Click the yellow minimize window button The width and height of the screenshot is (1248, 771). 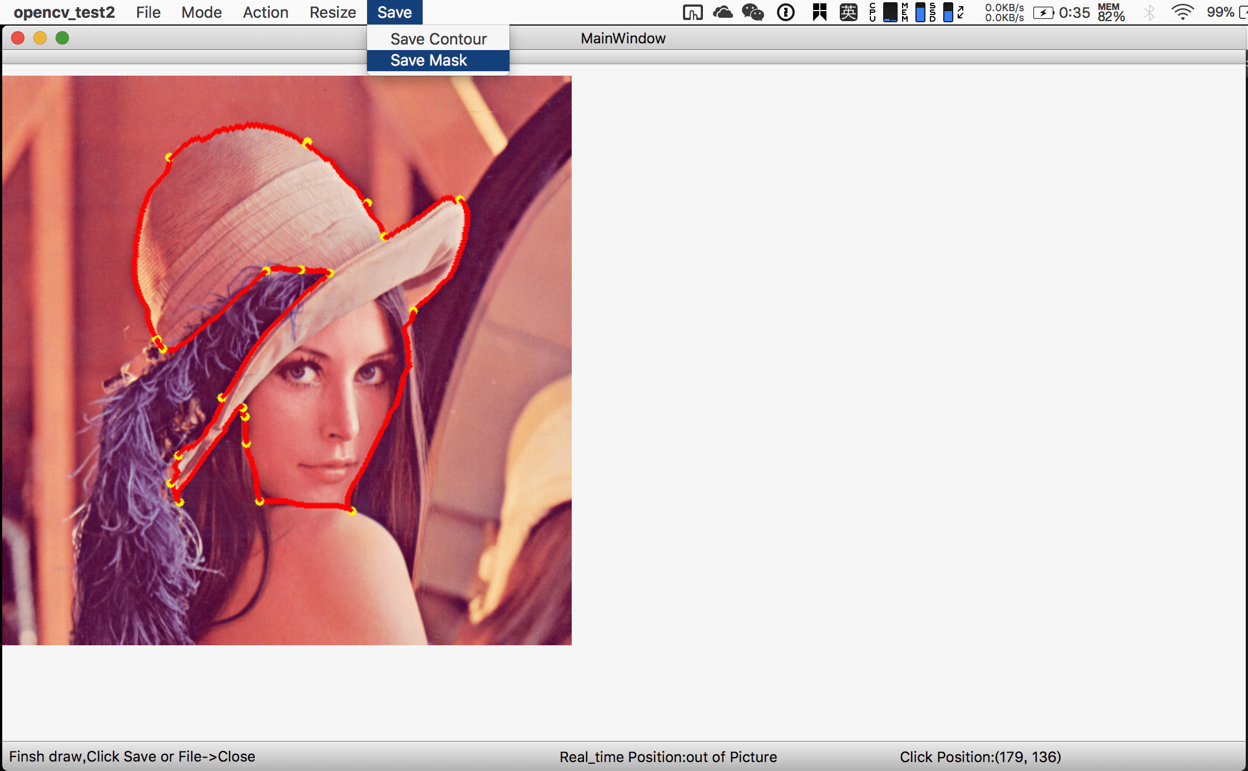click(x=40, y=38)
